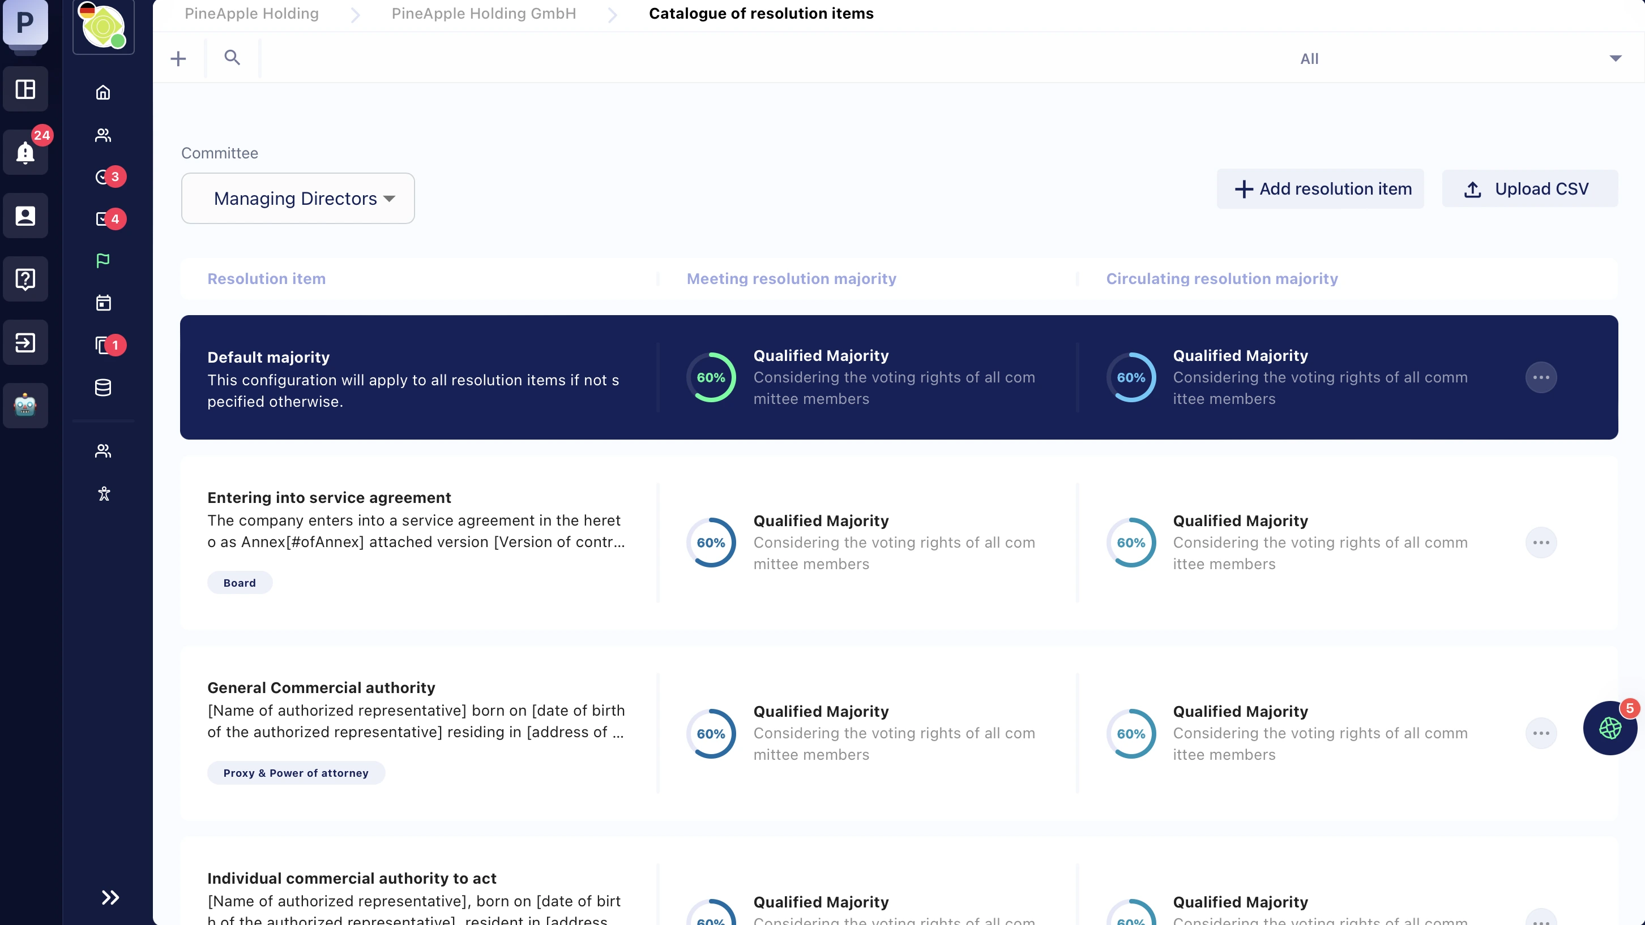The width and height of the screenshot is (1645, 925).
Task: Click the database stack icon
Action: [x=103, y=387]
